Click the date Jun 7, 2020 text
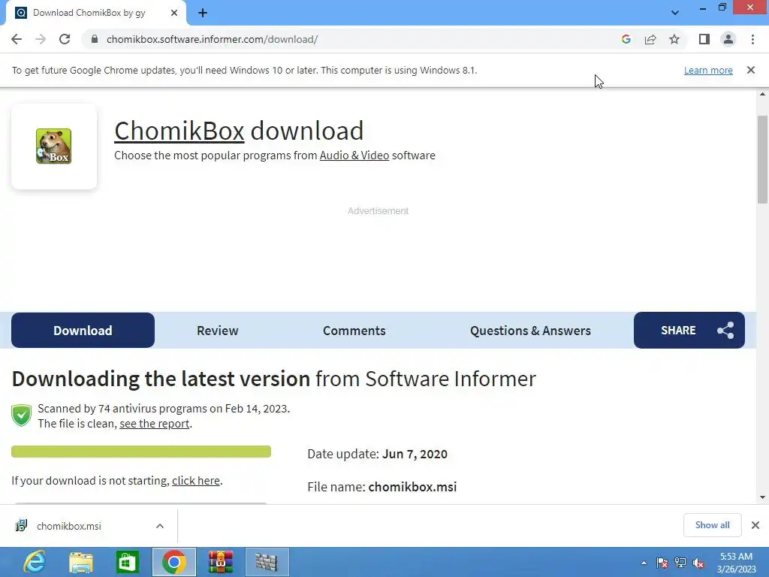 click(415, 454)
